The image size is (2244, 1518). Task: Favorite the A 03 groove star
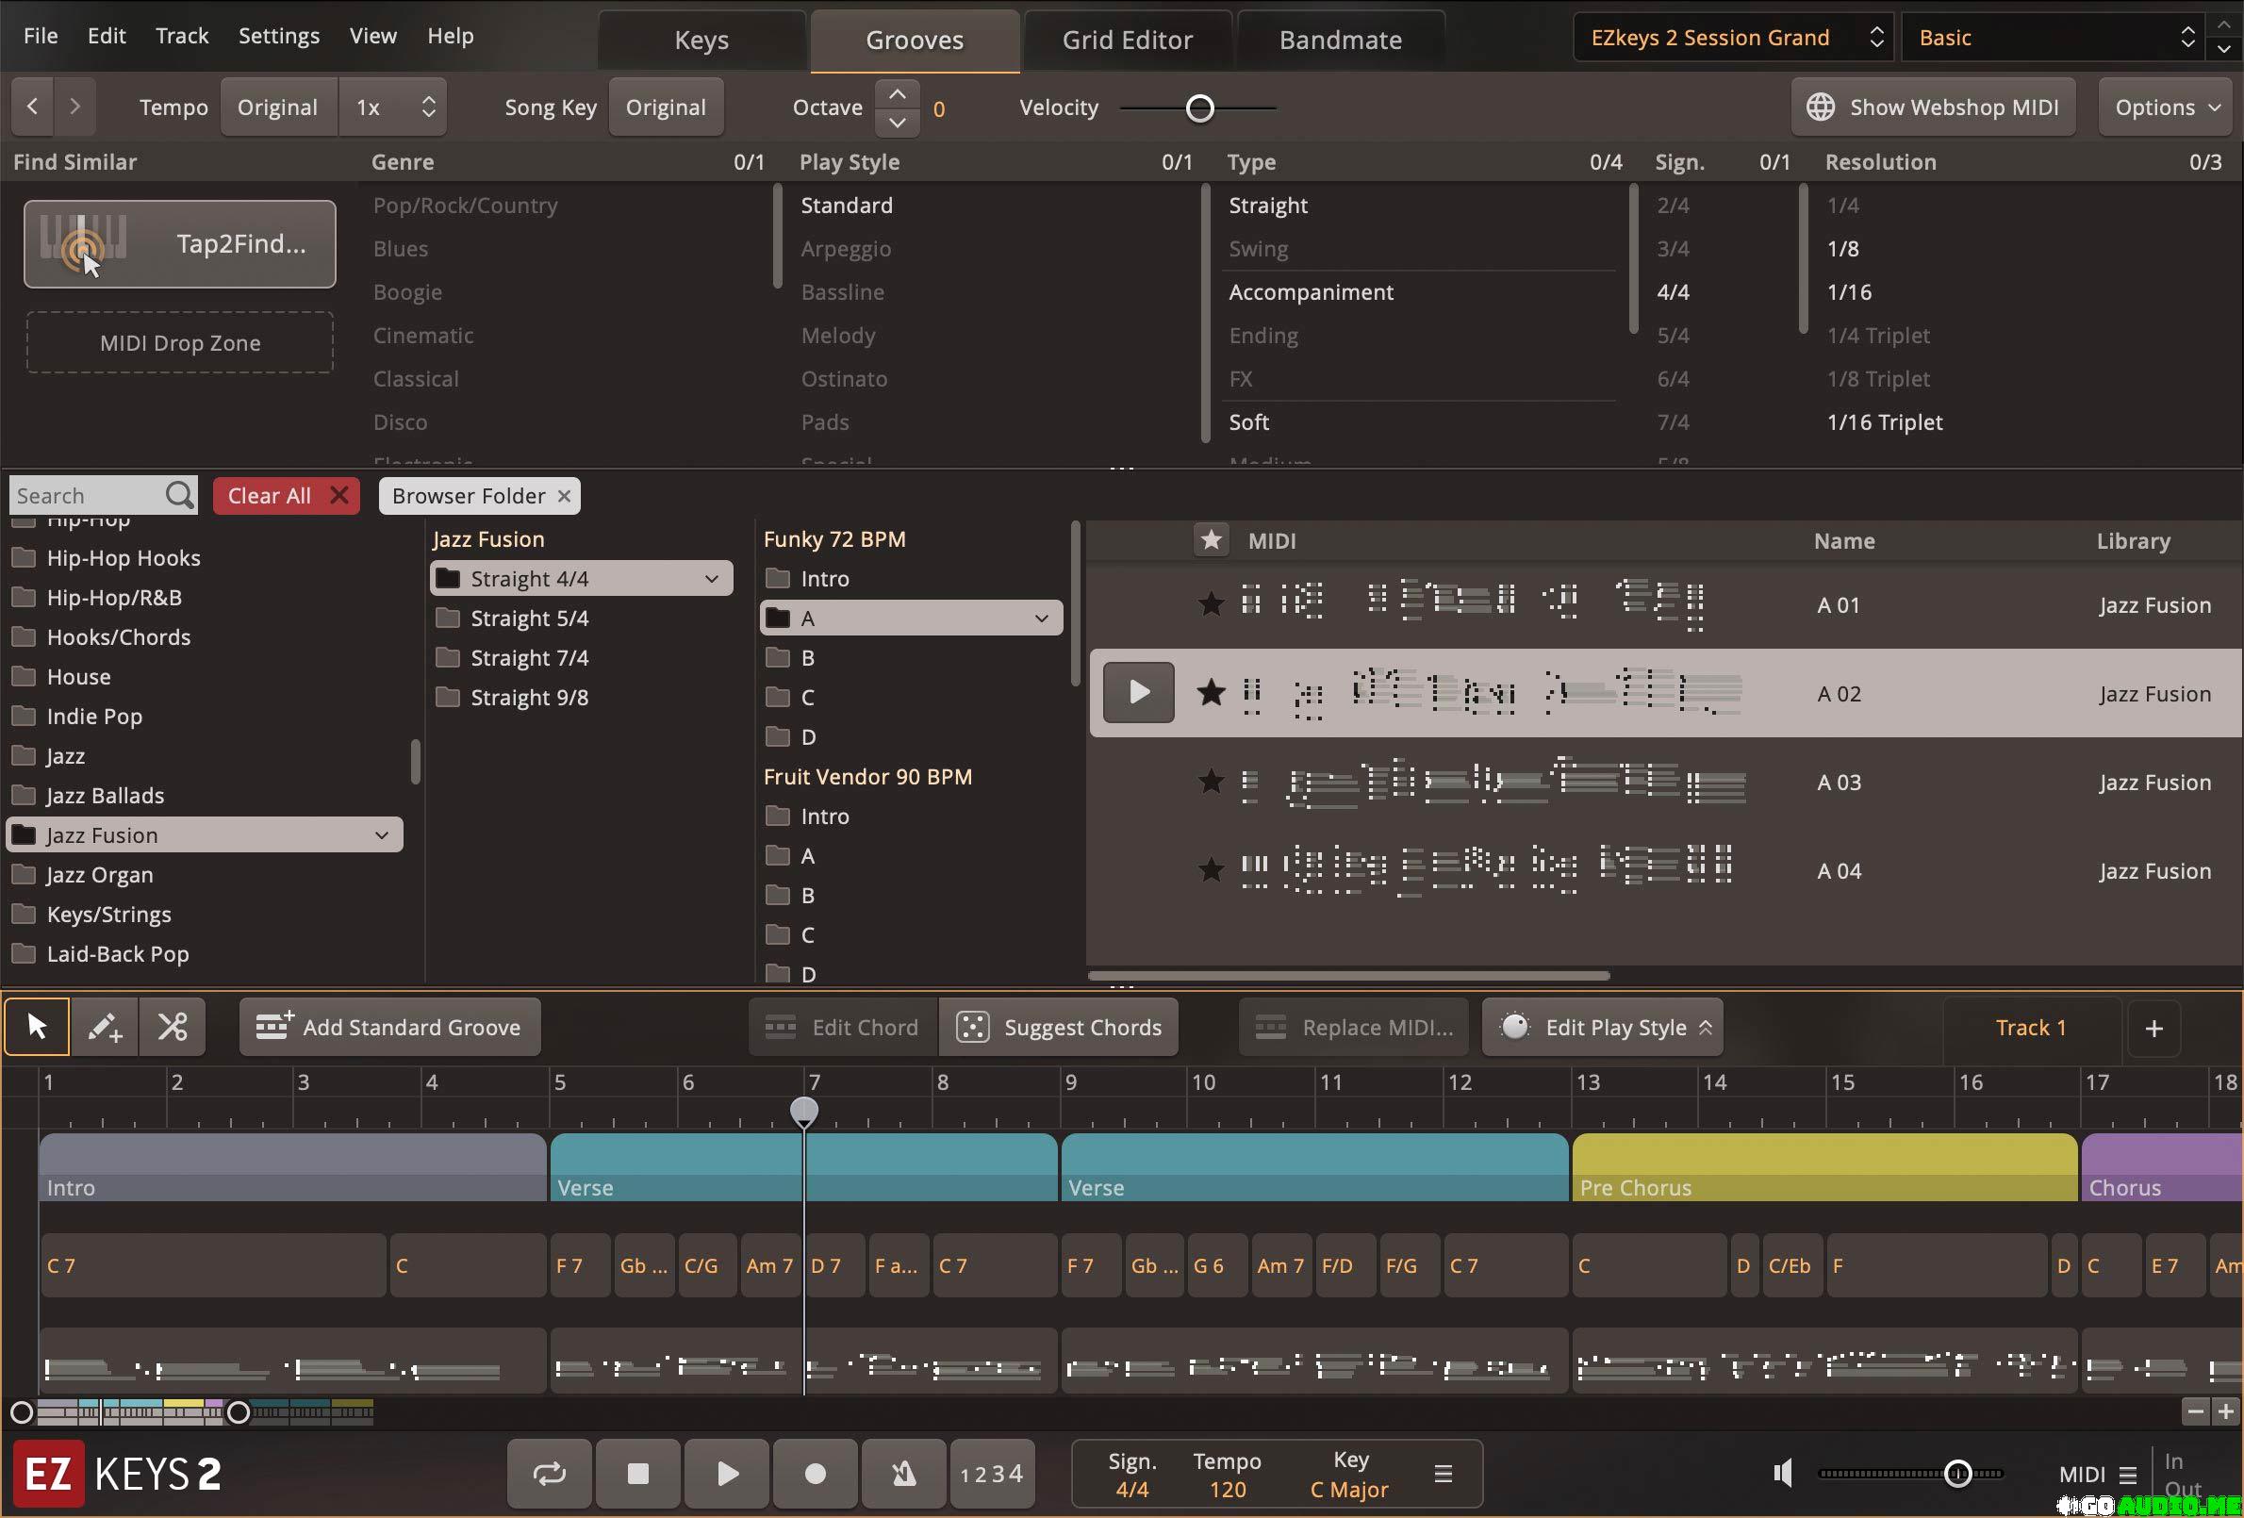point(1210,782)
